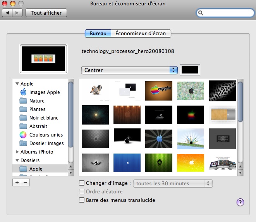Screen dimensions: 256x222
Task: Enable Barre des menus translucide checkbox
Action: (82, 200)
